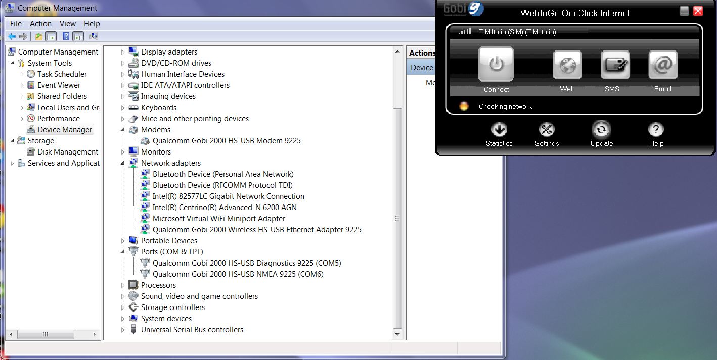Expand the Display adapters node
The image size is (717, 360).
click(x=123, y=52)
